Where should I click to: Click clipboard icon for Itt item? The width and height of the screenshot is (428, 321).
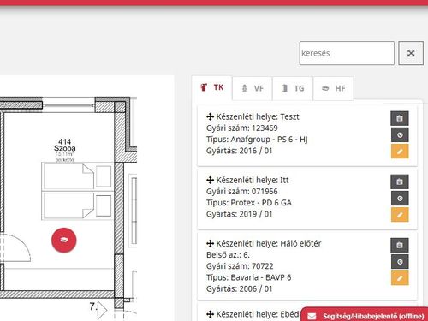coord(400,181)
